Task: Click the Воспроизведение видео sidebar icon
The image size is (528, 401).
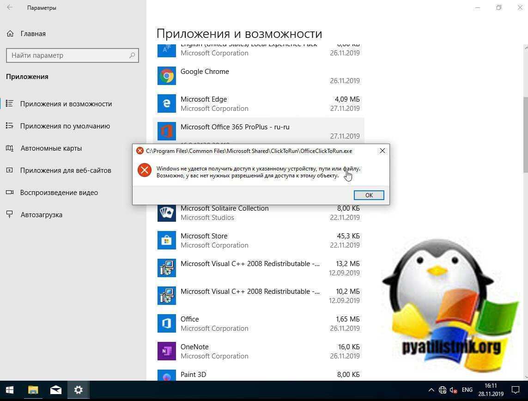Action: pos(9,192)
